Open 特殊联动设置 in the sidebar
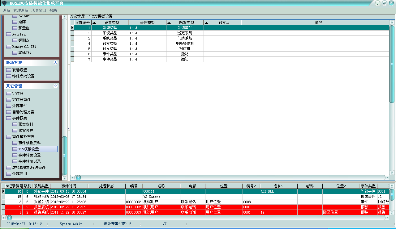Image resolution: width=396 pixels, height=229 pixels. pos(23,76)
